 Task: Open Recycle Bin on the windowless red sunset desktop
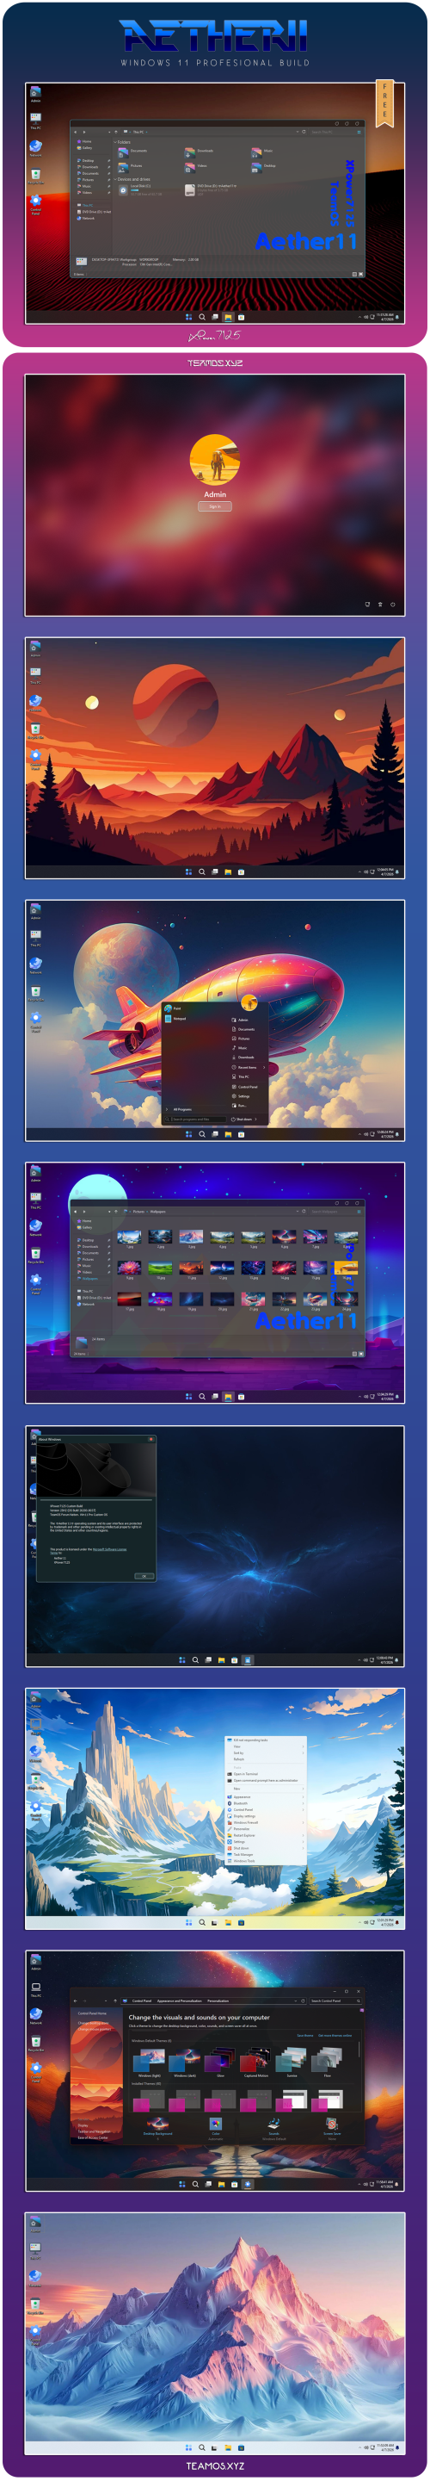[x=35, y=730]
